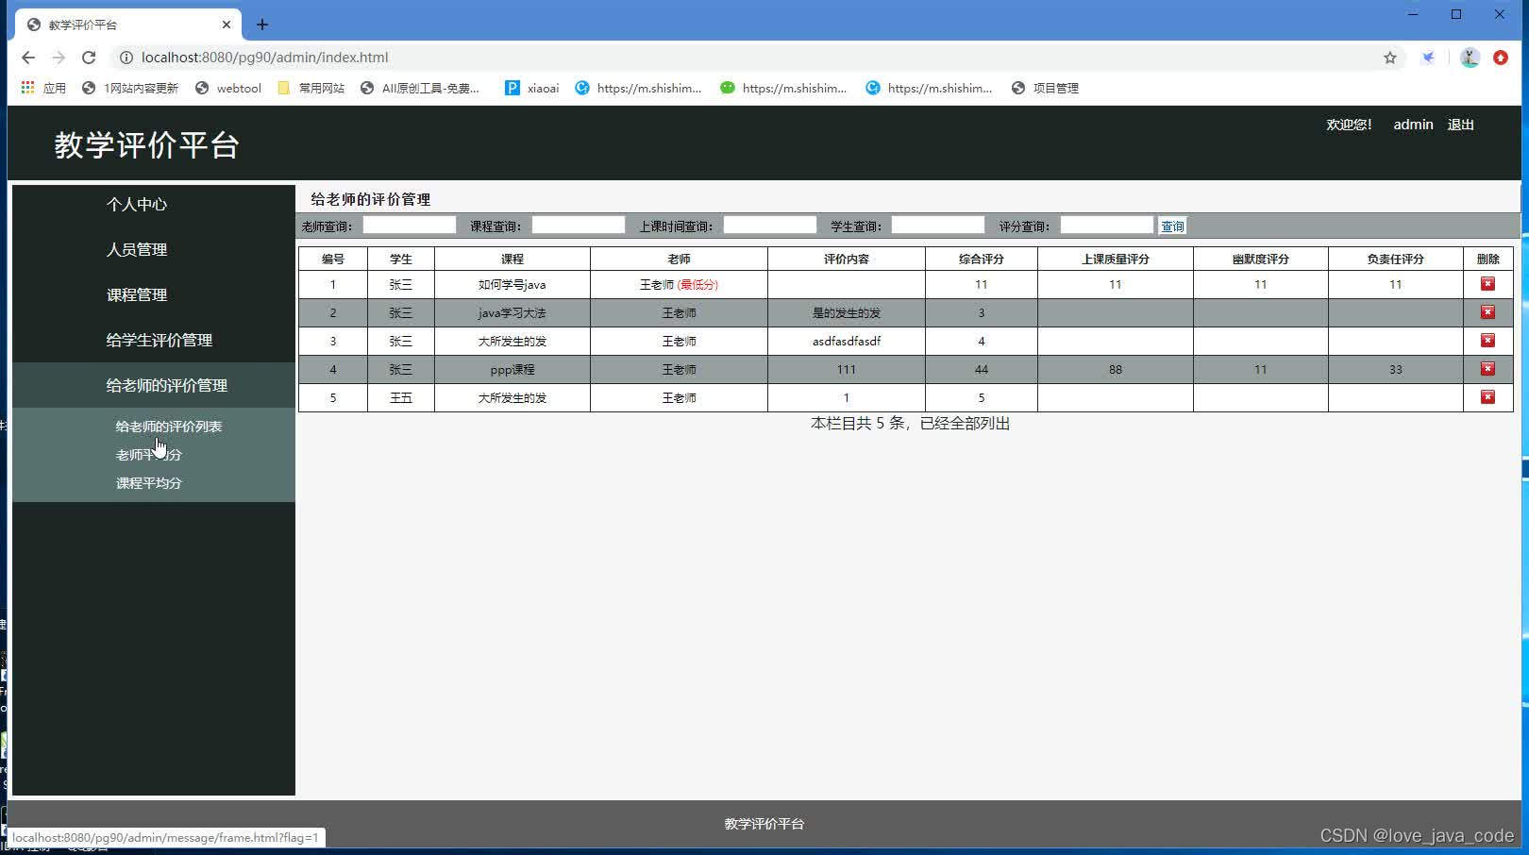This screenshot has height=855, width=1529.
Task: Open a new browser tab
Action: [x=262, y=25]
